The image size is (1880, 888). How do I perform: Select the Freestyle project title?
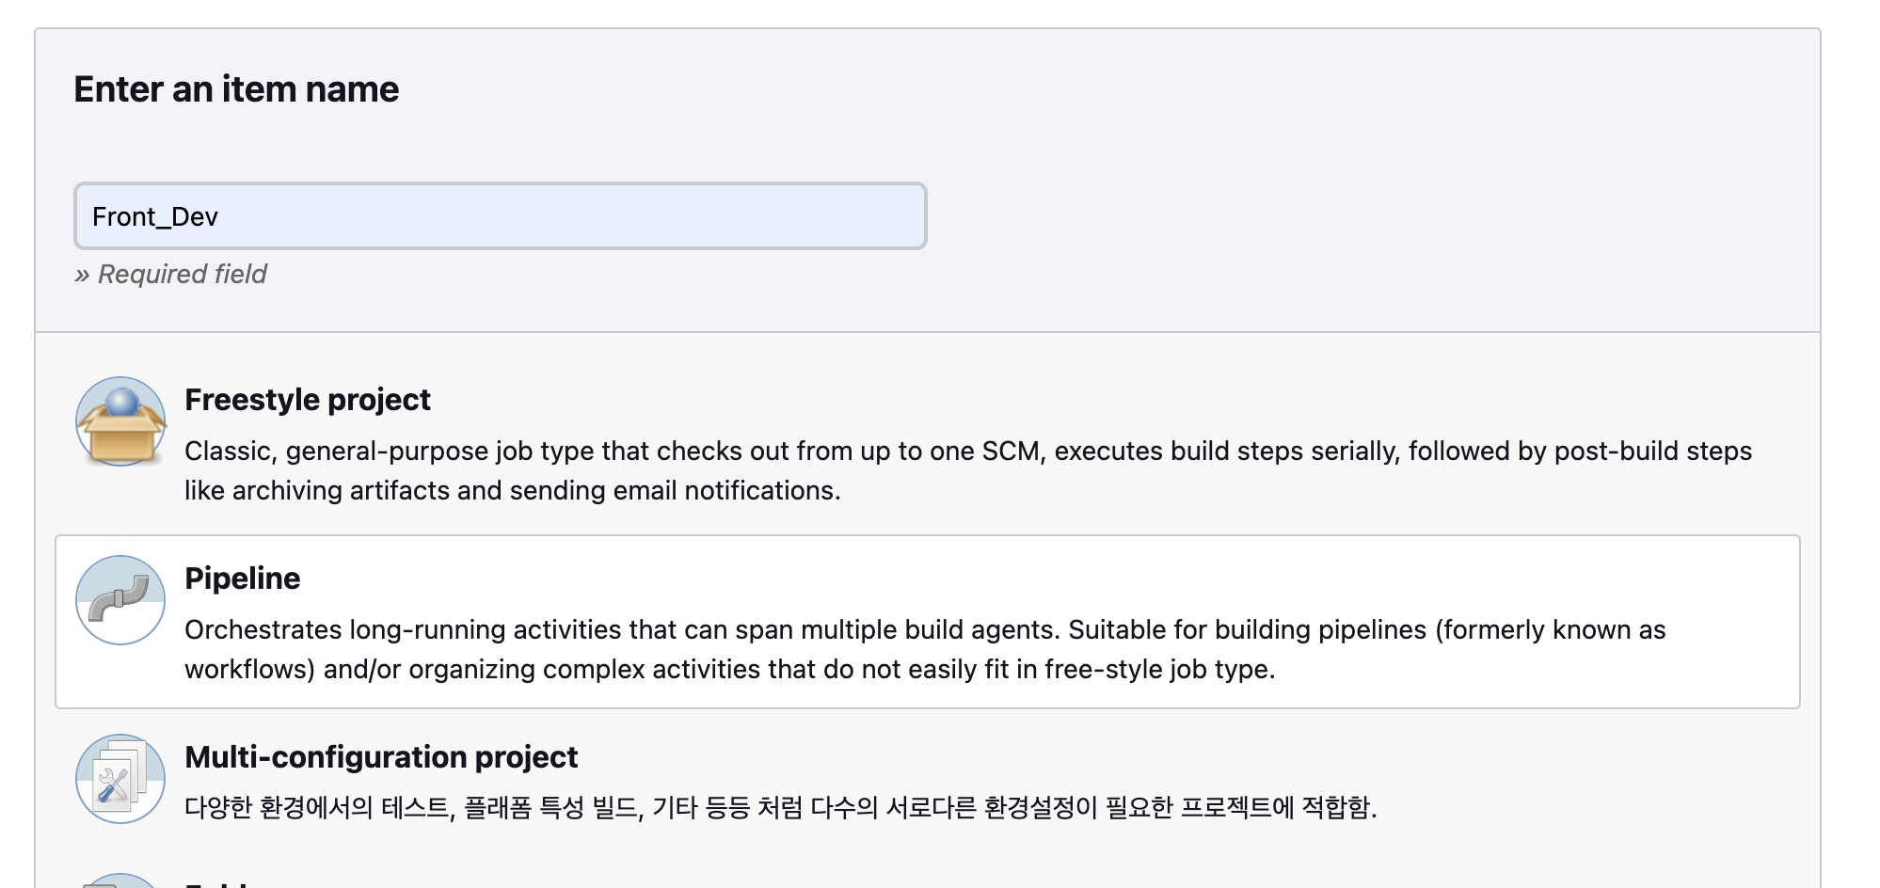pyautogui.click(x=307, y=400)
